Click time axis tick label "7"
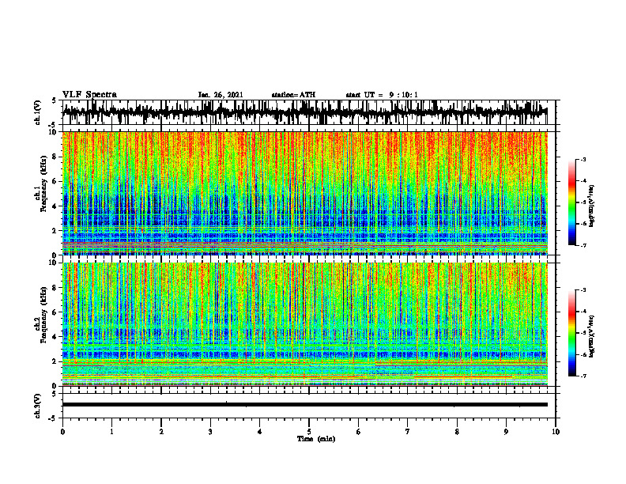This screenshot has width=626, height=484. pos(408,432)
